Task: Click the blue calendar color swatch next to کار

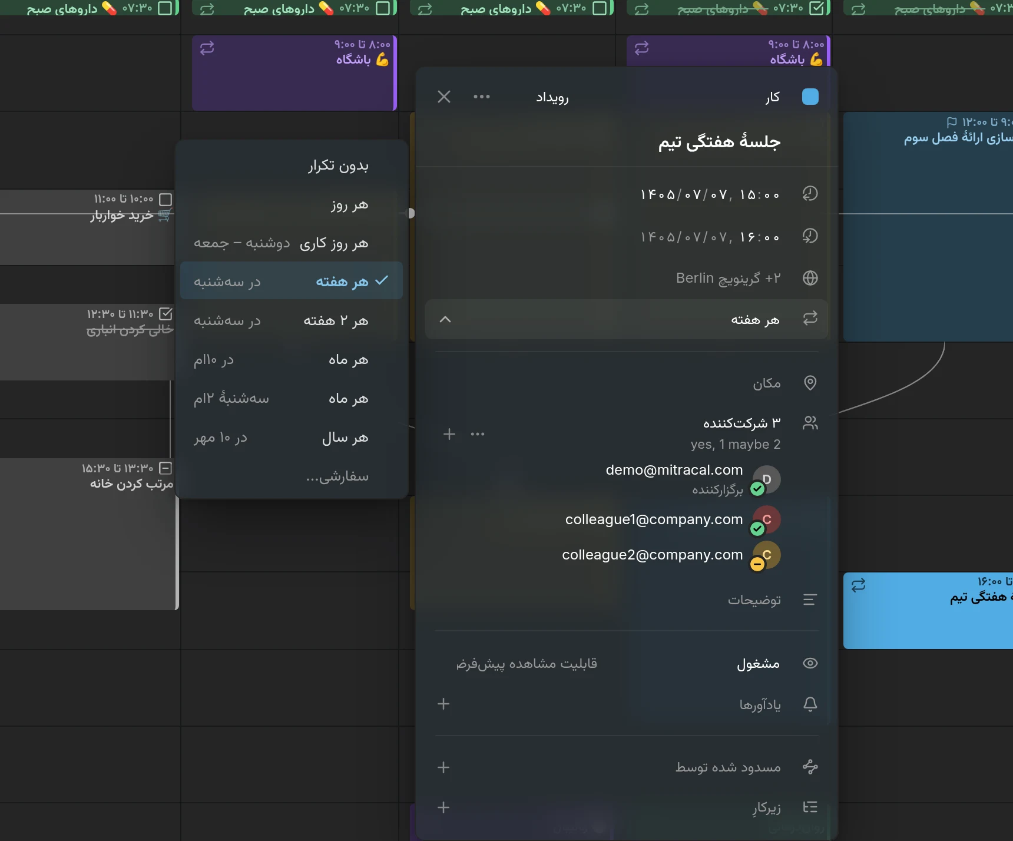Action: point(810,97)
